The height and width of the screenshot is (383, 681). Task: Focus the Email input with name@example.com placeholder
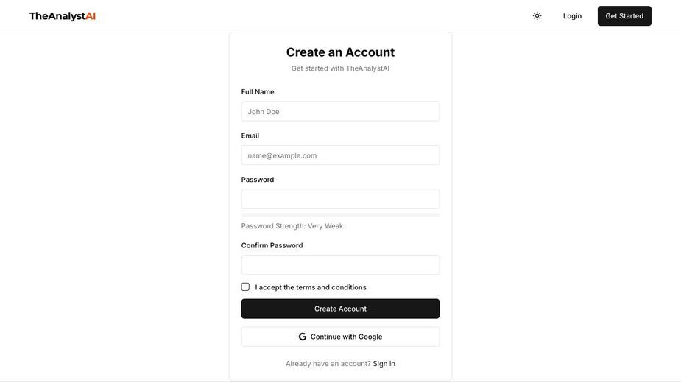340,155
